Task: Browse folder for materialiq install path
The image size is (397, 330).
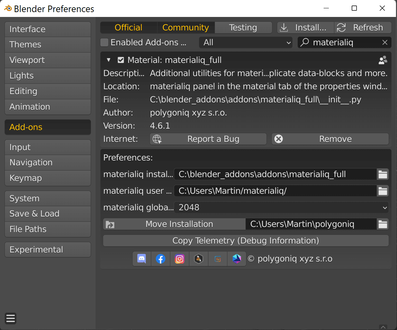Action: click(x=382, y=174)
